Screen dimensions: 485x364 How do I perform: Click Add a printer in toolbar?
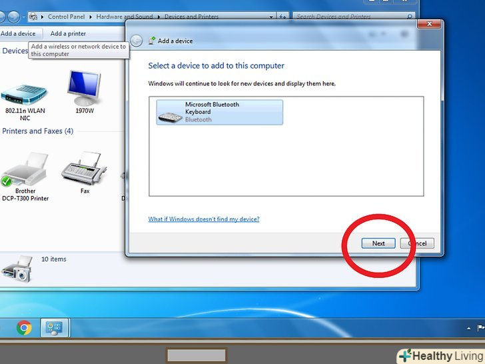tap(68, 34)
